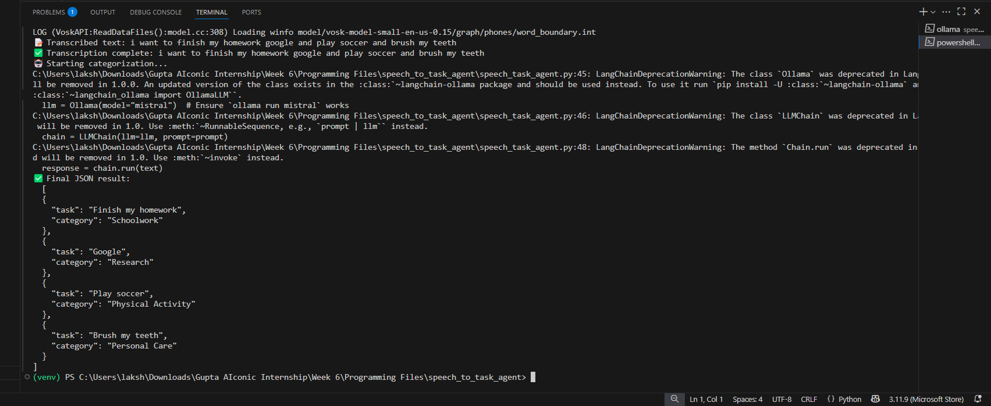Open the Ports panel tab
991x406 pixels.
coord(251,12)
